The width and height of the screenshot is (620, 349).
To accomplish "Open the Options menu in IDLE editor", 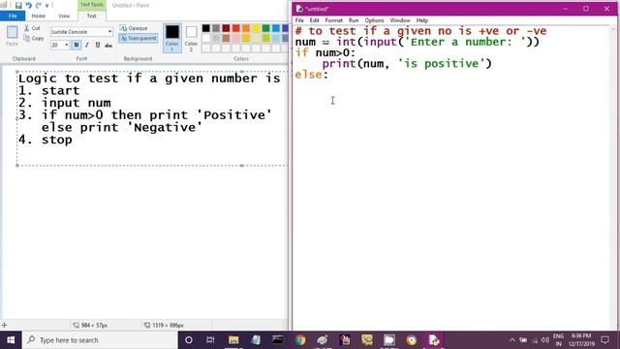I will click(374, 20).
